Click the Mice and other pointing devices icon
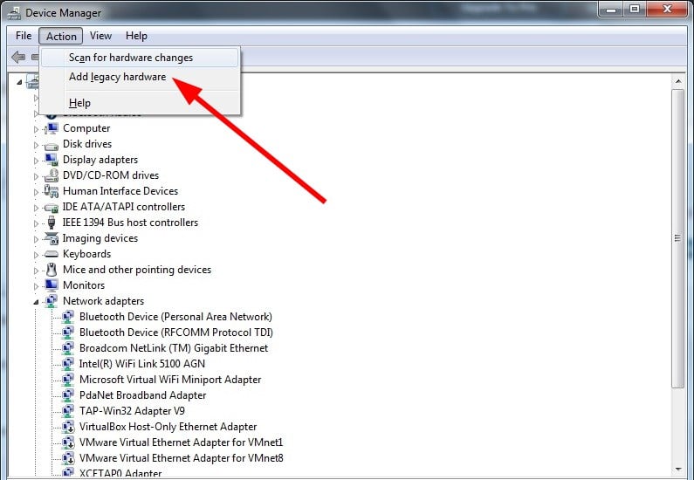694x480 pixels. (x=52, y=270)
